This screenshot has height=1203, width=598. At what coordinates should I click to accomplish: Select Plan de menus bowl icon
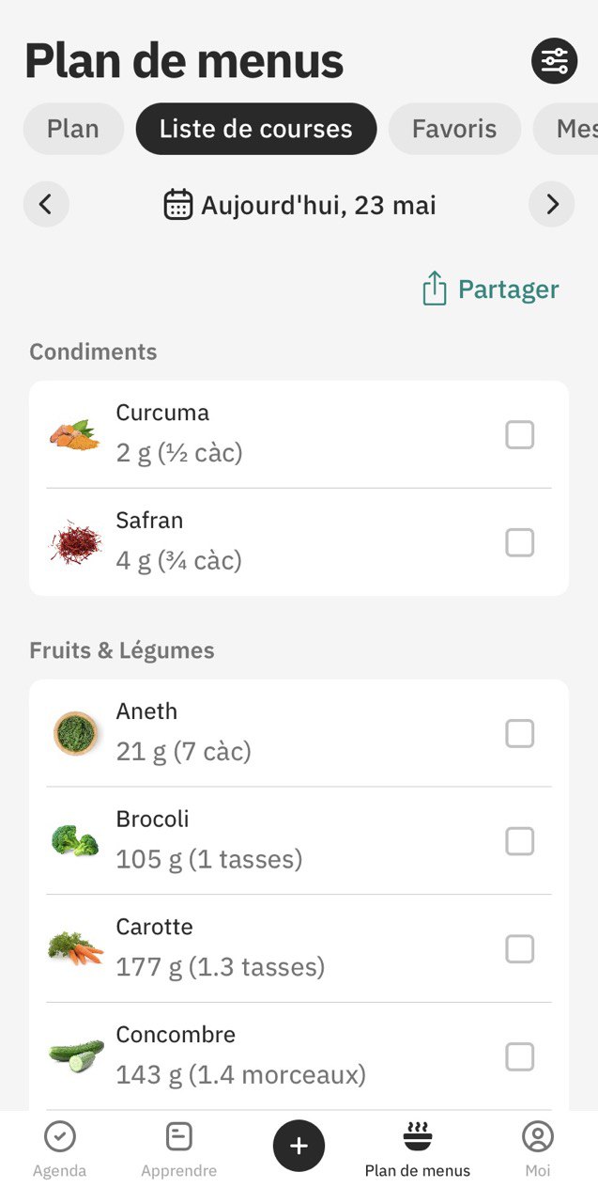coord(418,1135)
